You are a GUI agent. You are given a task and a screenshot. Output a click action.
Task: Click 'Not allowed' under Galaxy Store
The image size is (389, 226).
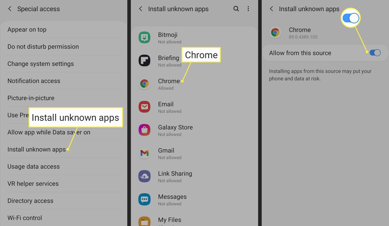[170, 135]
